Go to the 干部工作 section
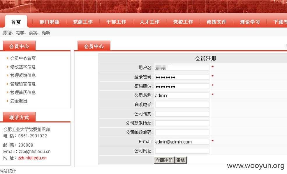 (x=116, y=22)
